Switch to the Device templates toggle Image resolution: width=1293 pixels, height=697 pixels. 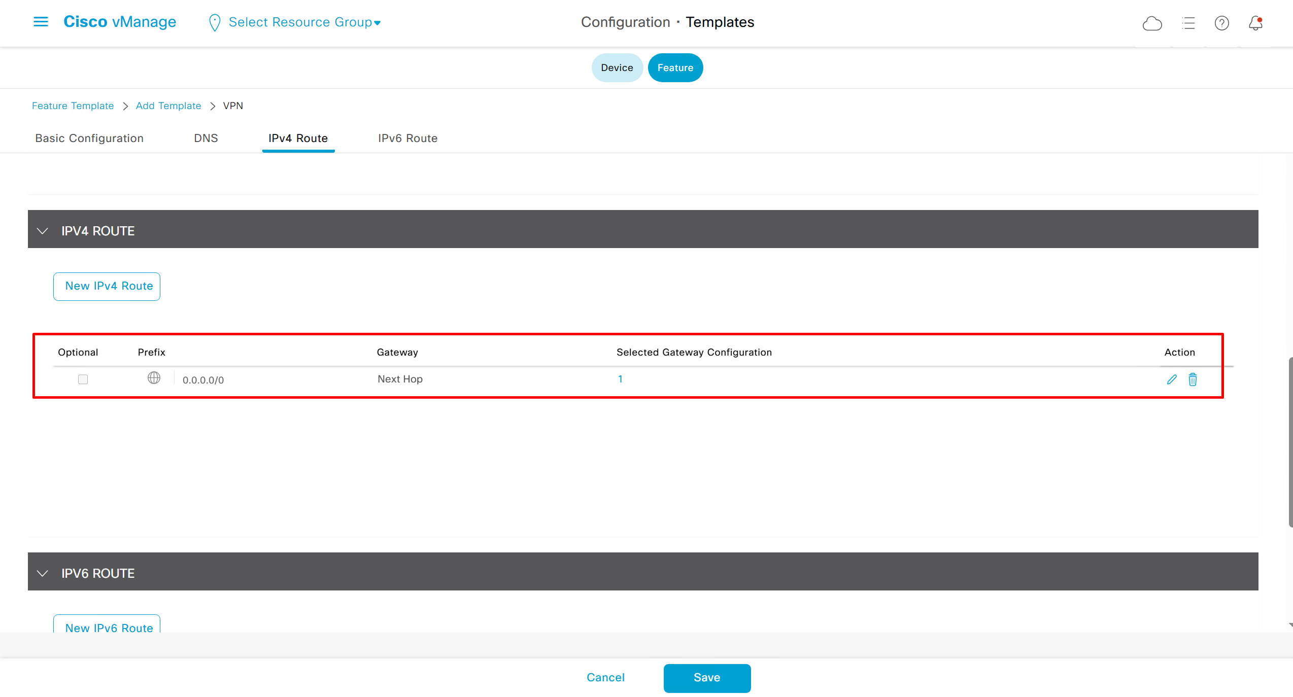click(x=617, y=67)
